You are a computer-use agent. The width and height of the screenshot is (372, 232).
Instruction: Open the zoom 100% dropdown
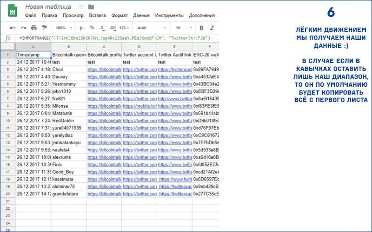(64, 28)
